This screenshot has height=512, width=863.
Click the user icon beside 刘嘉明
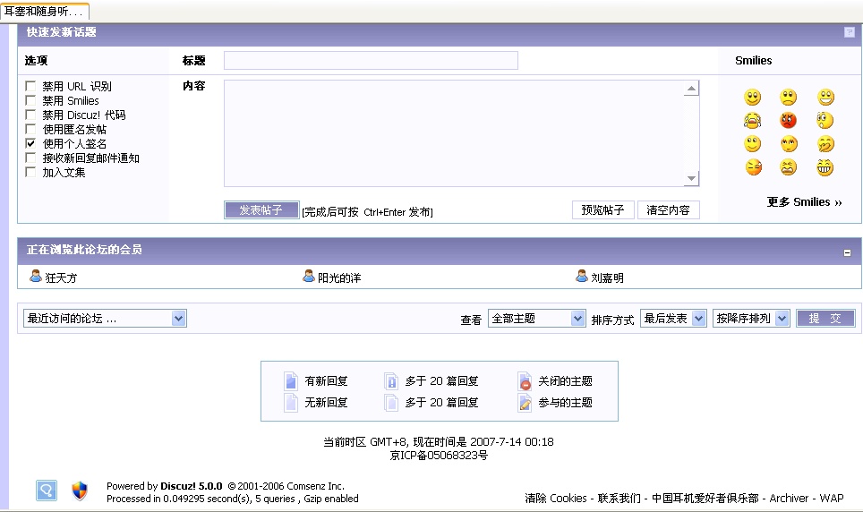[582, 277]
